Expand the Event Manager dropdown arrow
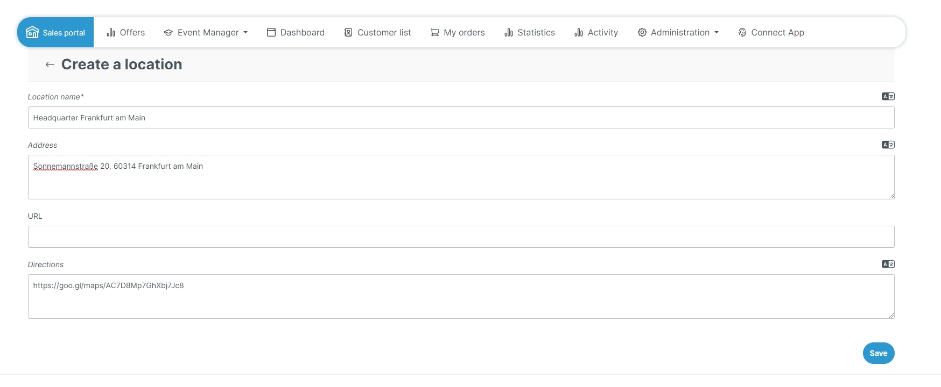Viewport: 941px width, 387px height. coord(245,33)
